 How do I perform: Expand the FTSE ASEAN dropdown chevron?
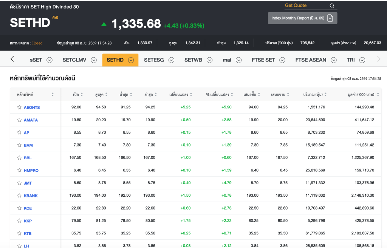(x=334, y=60)
